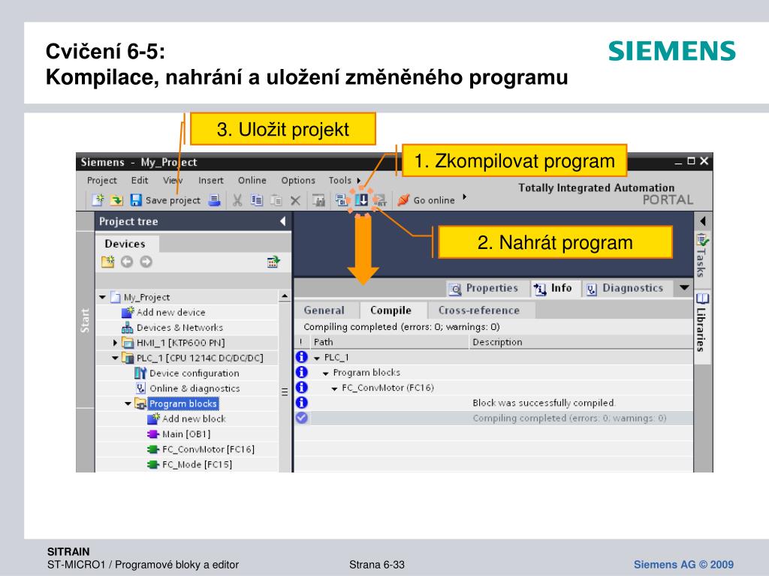Open the Edit menu
The width and height of the screenshot is (769, 576).
(139, 180)
